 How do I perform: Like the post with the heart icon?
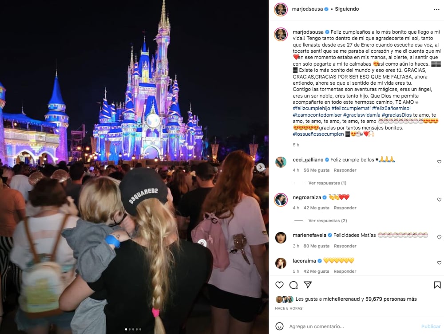tap(279, 285)
